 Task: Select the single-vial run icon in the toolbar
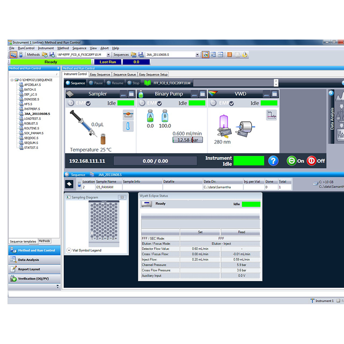pos(21,55)
